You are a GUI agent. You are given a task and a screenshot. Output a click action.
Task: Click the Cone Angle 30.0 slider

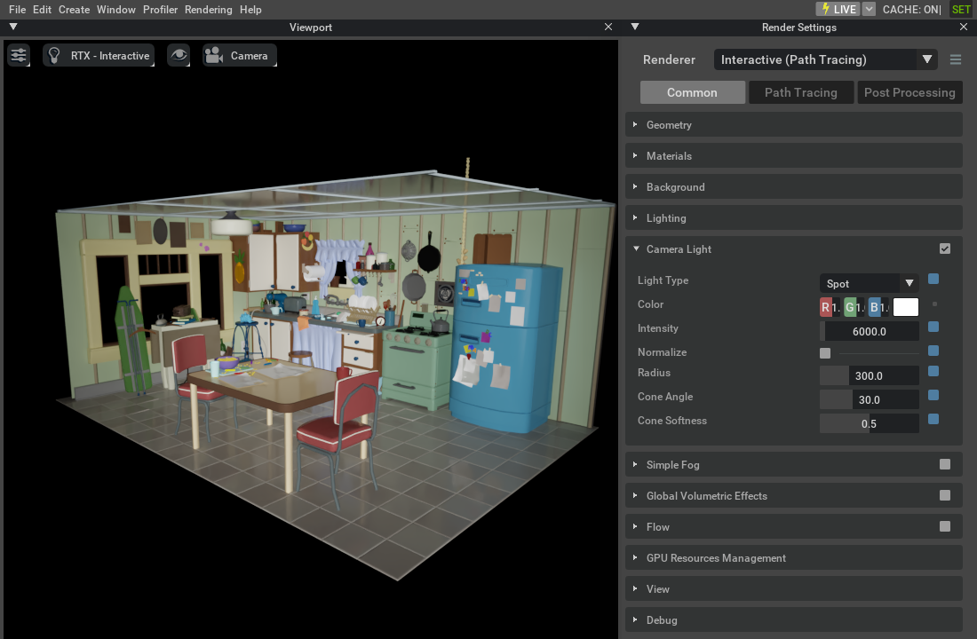pyautogui.click(x=869, y=400)
